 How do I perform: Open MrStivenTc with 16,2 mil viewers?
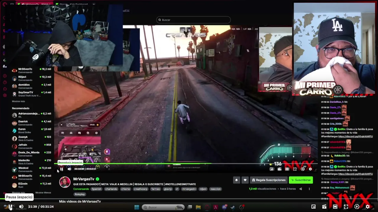[31, 70]
